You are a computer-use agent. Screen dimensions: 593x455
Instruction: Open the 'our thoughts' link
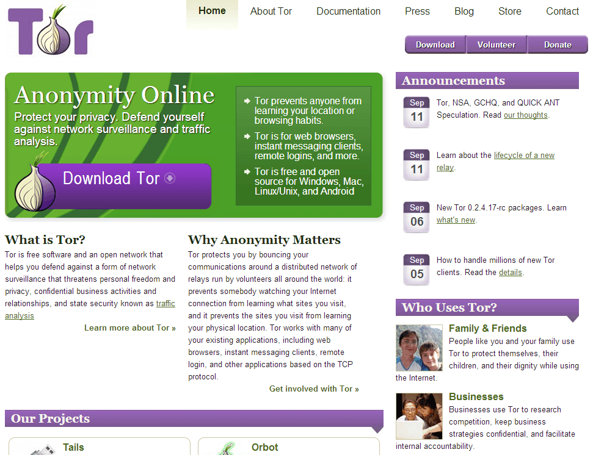click(526, 115)
